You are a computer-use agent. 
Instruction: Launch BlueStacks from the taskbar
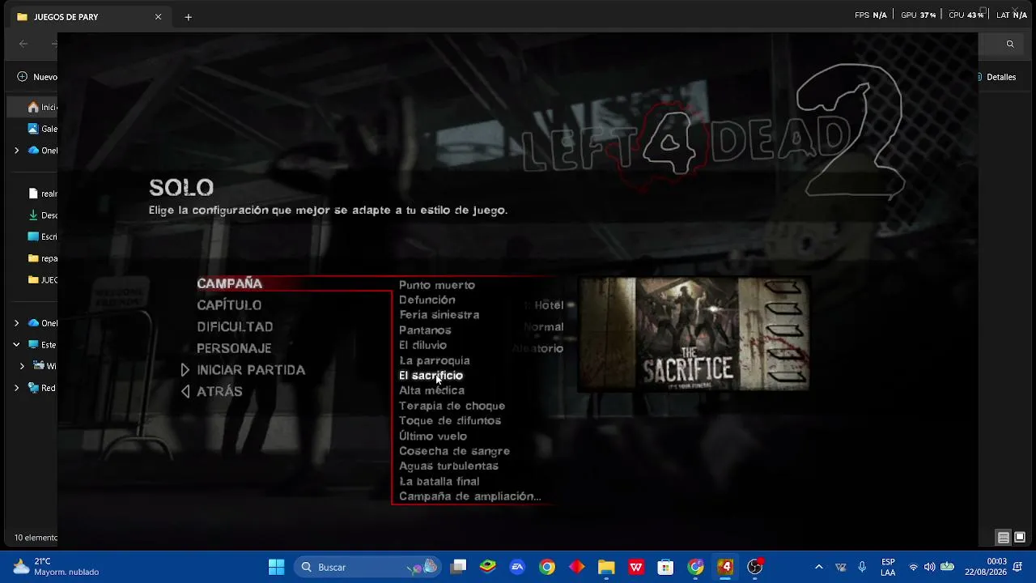488,567
